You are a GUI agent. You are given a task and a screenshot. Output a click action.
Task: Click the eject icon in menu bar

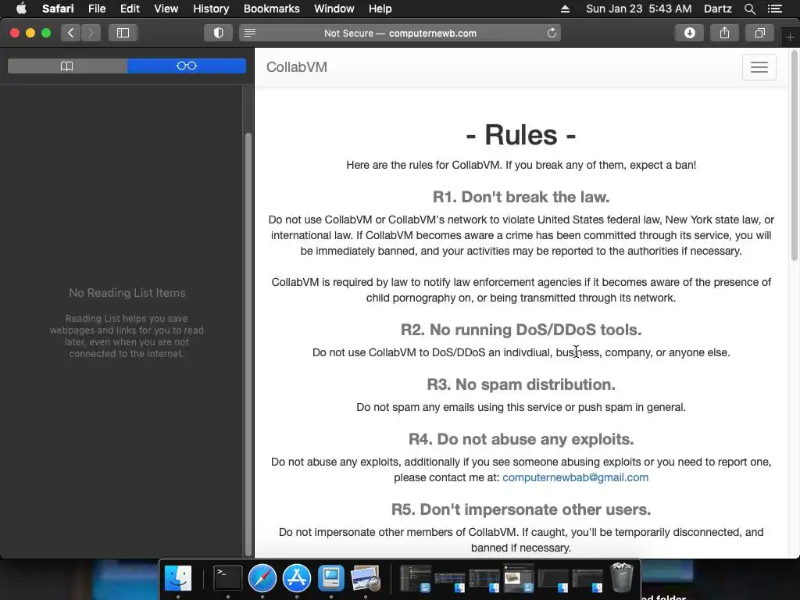(x=565, y=9)
